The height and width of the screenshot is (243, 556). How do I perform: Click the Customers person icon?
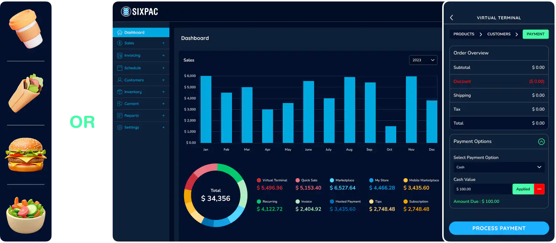(x=120, y=80)
